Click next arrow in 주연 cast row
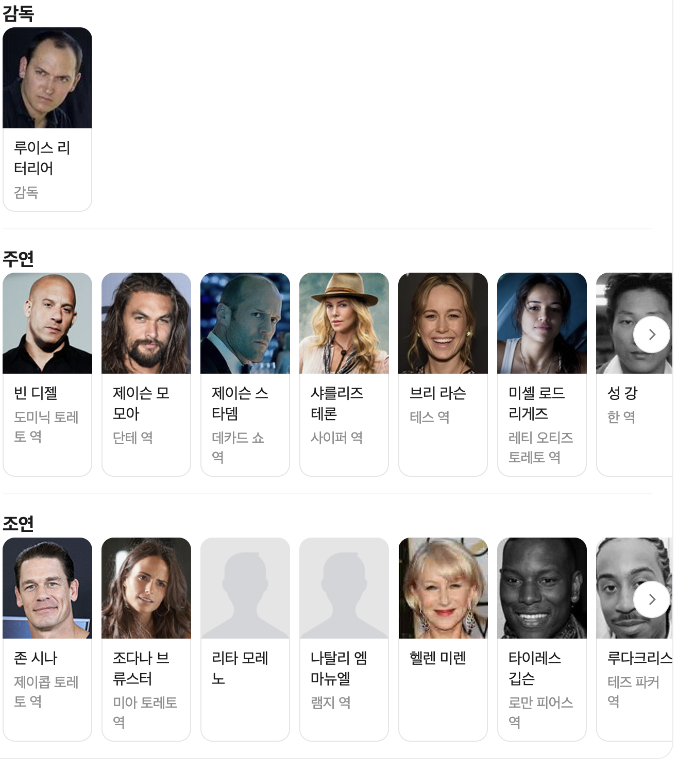 (652, 335)
